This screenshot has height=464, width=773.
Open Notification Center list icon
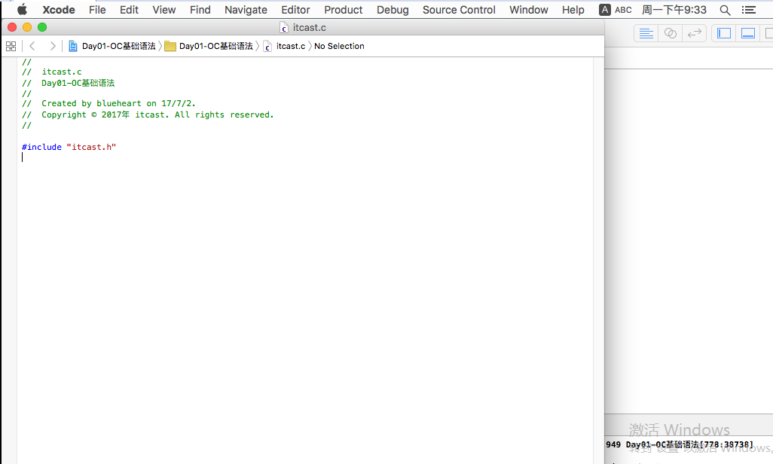pos(748,10)
